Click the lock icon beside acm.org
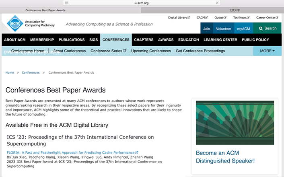The image size is (284, 177). [x=135, y=3]
